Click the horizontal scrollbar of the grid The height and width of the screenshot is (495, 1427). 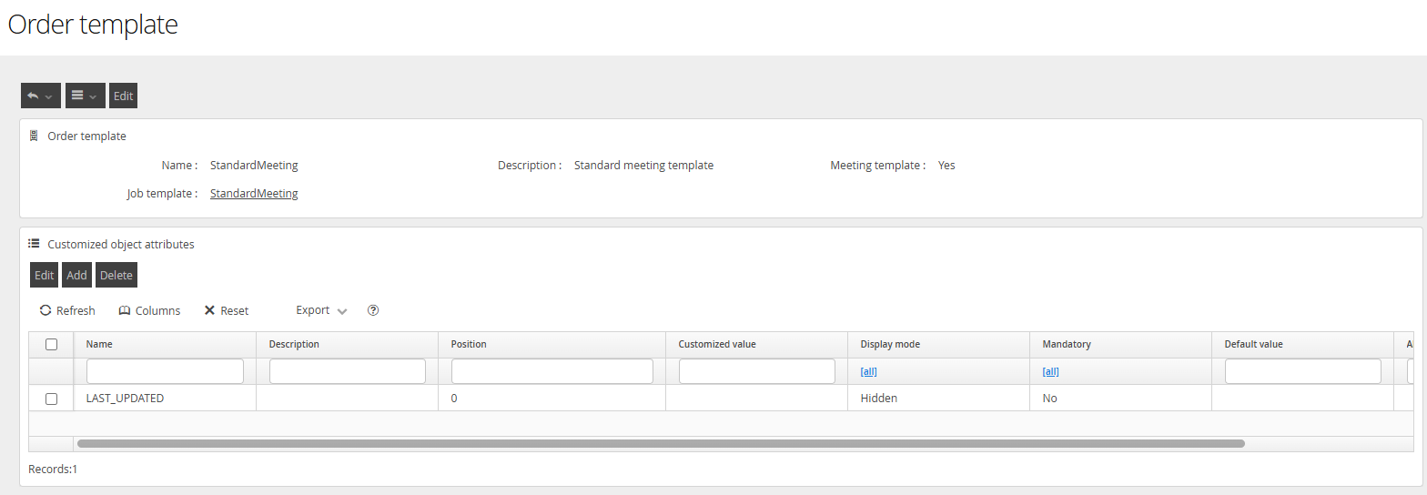click(x=660, y=444)
